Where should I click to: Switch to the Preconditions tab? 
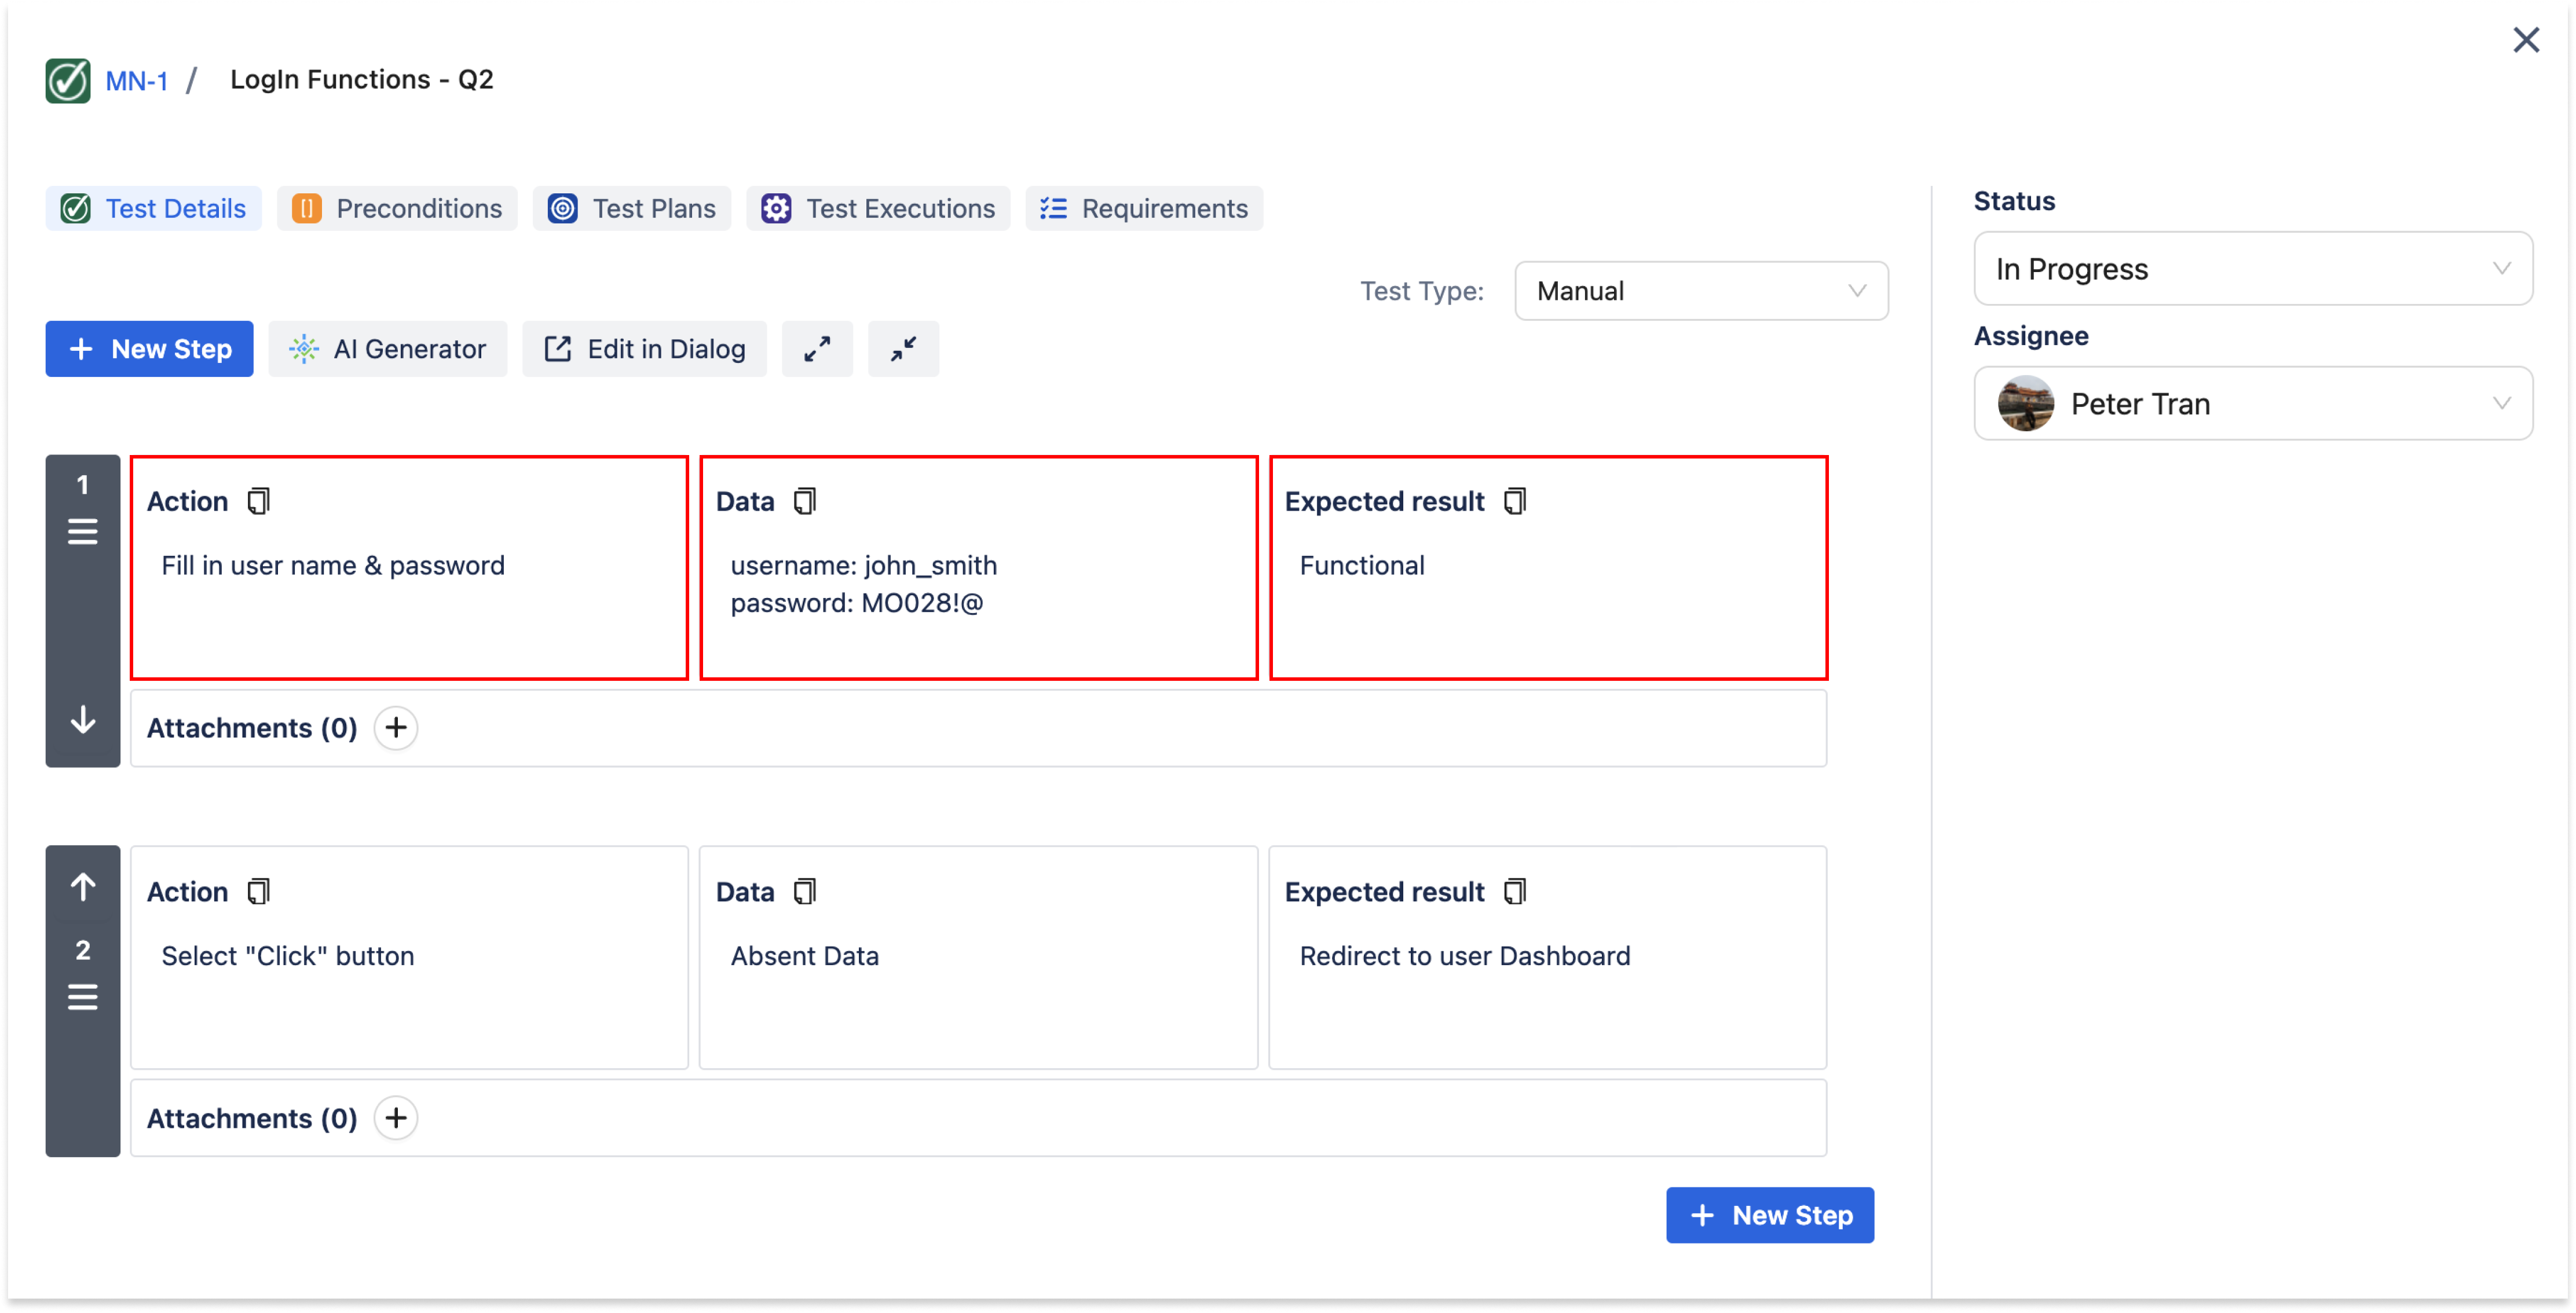398,208
